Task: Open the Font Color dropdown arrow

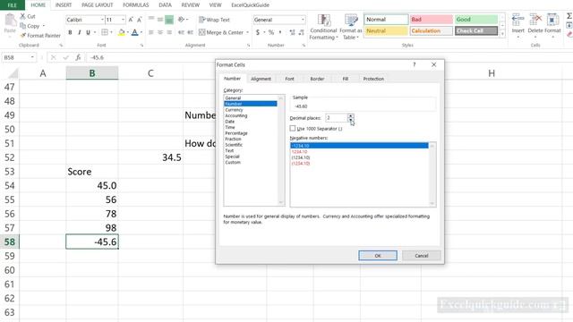Action: [141, 32]
